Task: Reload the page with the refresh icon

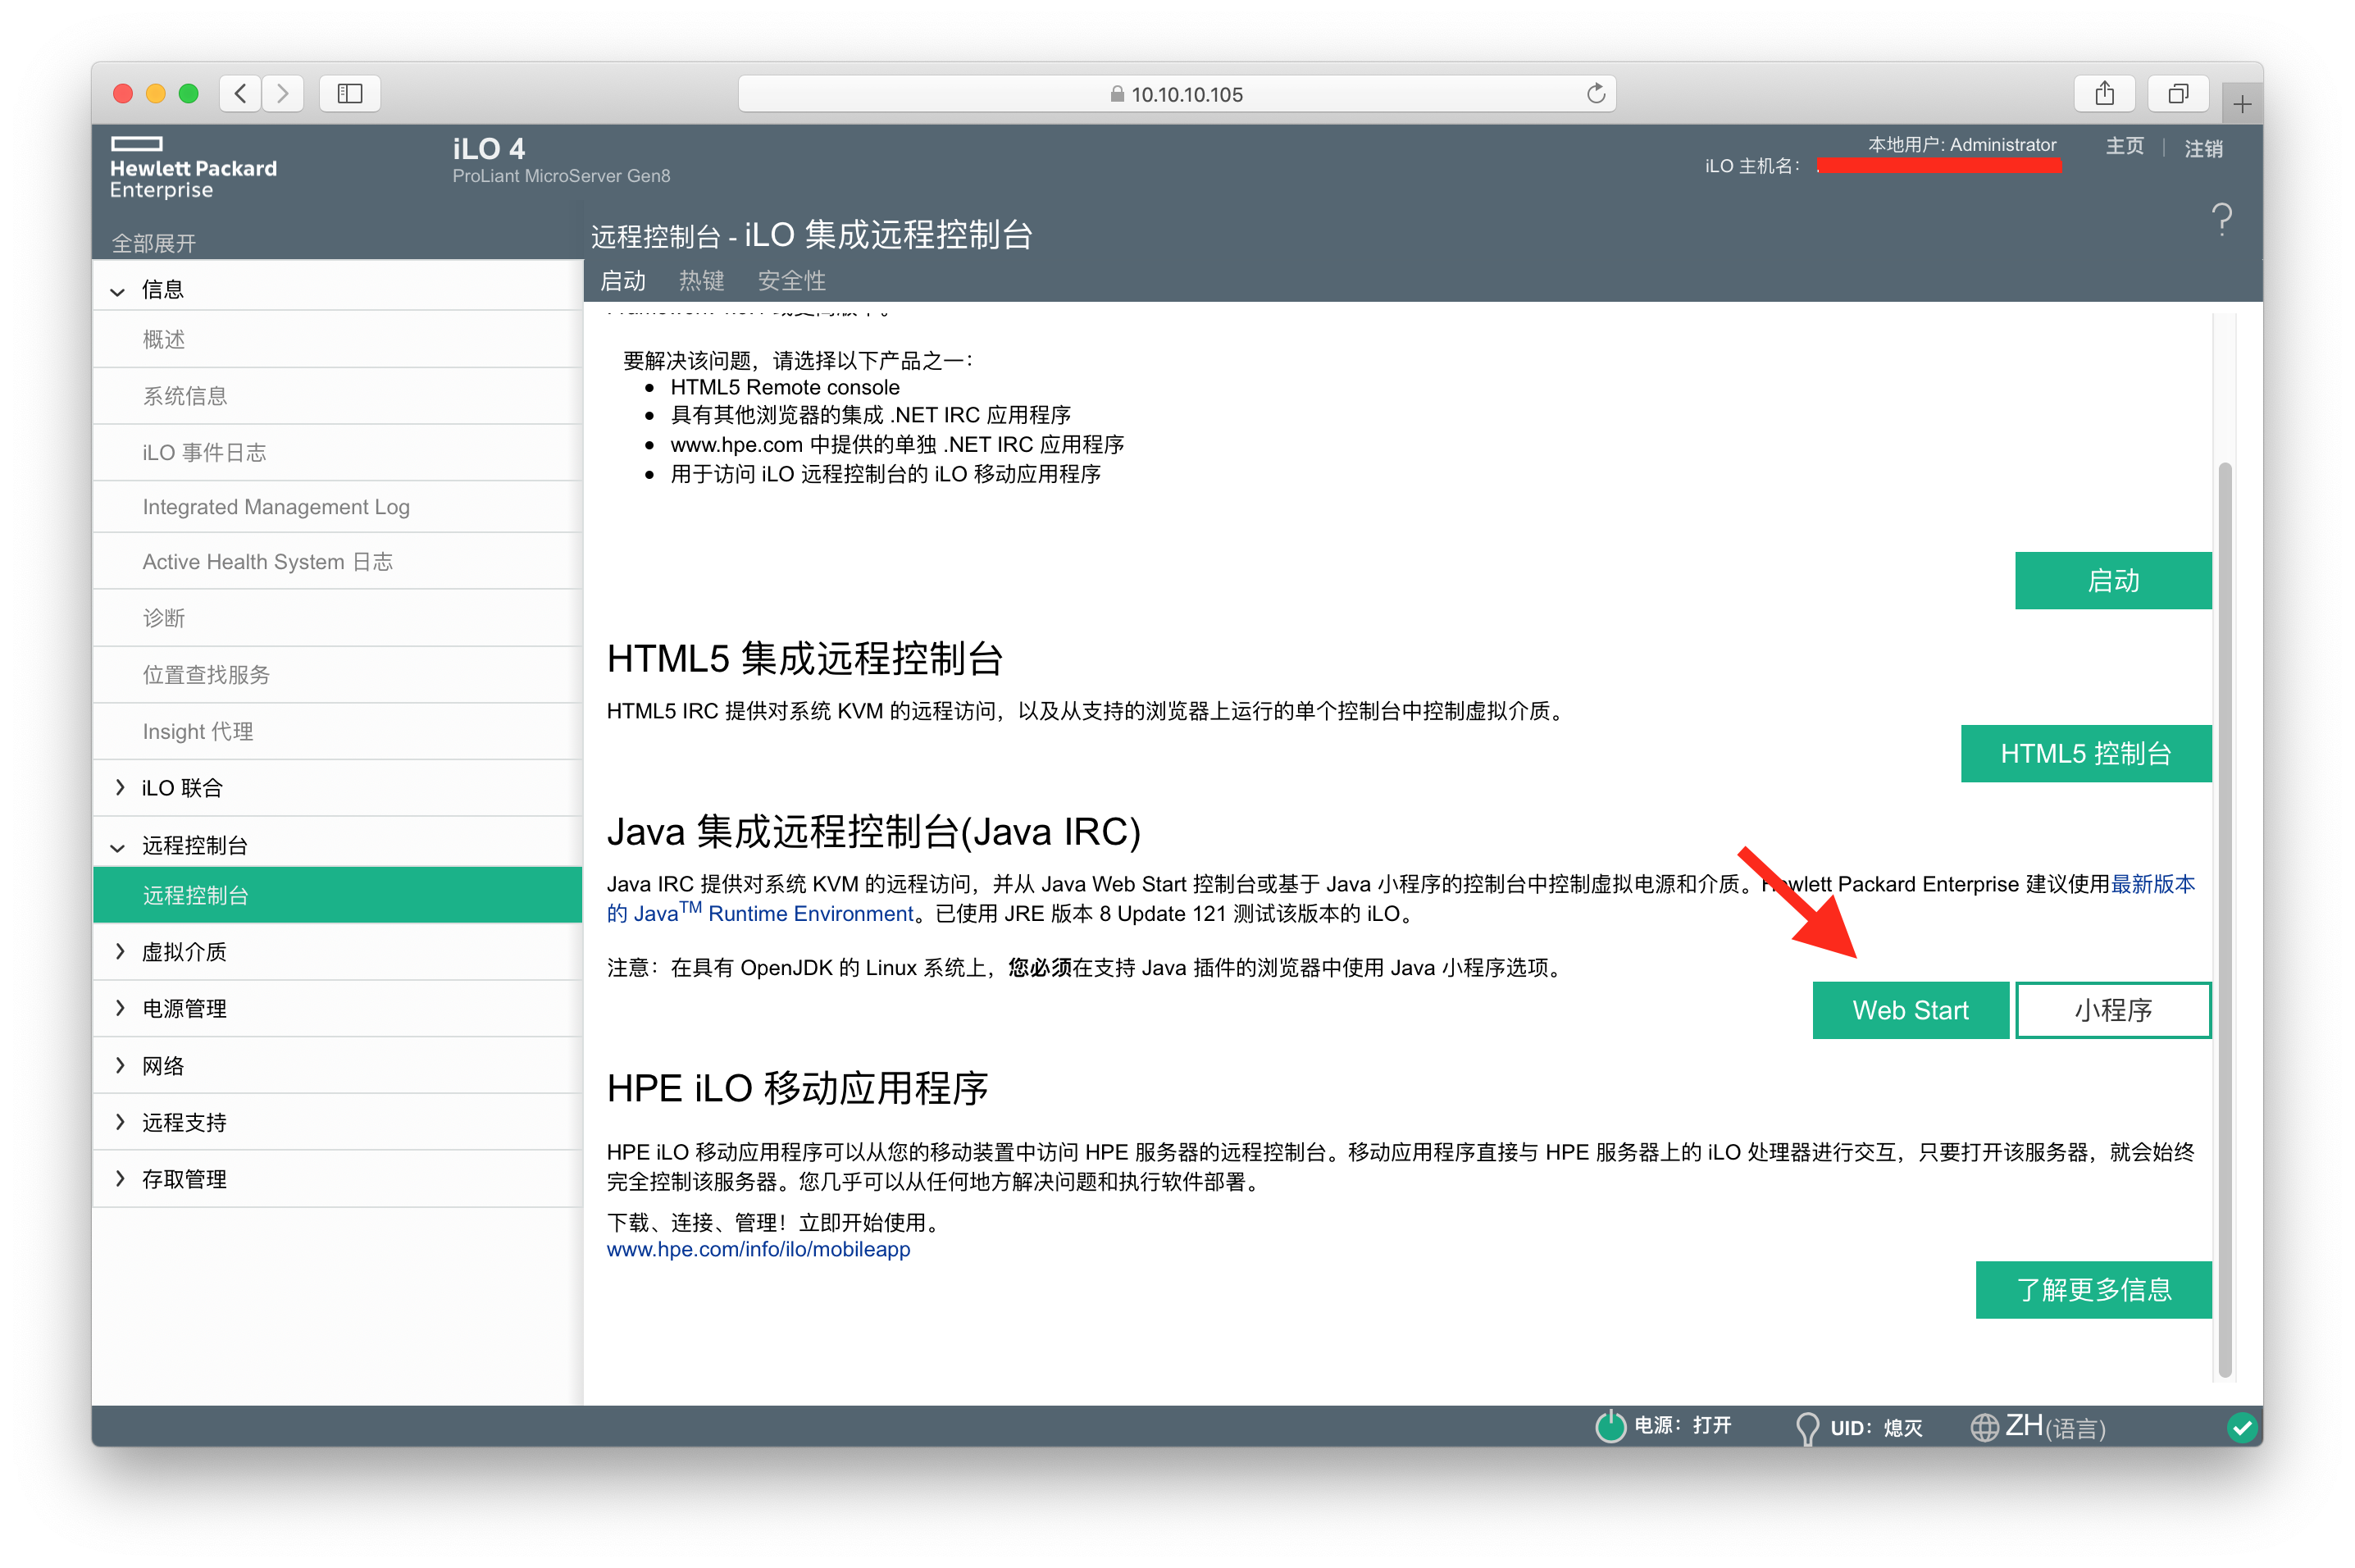Action: click(1596, 93)
